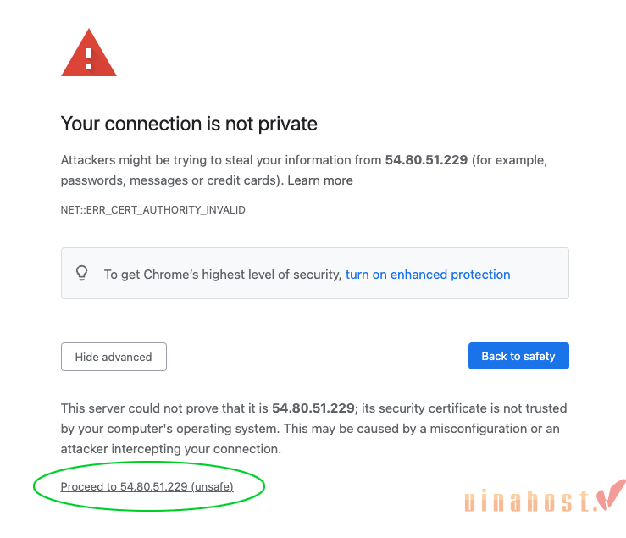
Task: Click the red warning triangle icon
Action: [x=89, y=53]
